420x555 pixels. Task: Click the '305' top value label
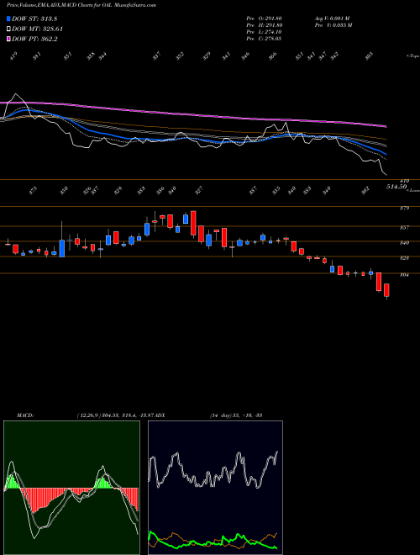click(x=369, y=56)
